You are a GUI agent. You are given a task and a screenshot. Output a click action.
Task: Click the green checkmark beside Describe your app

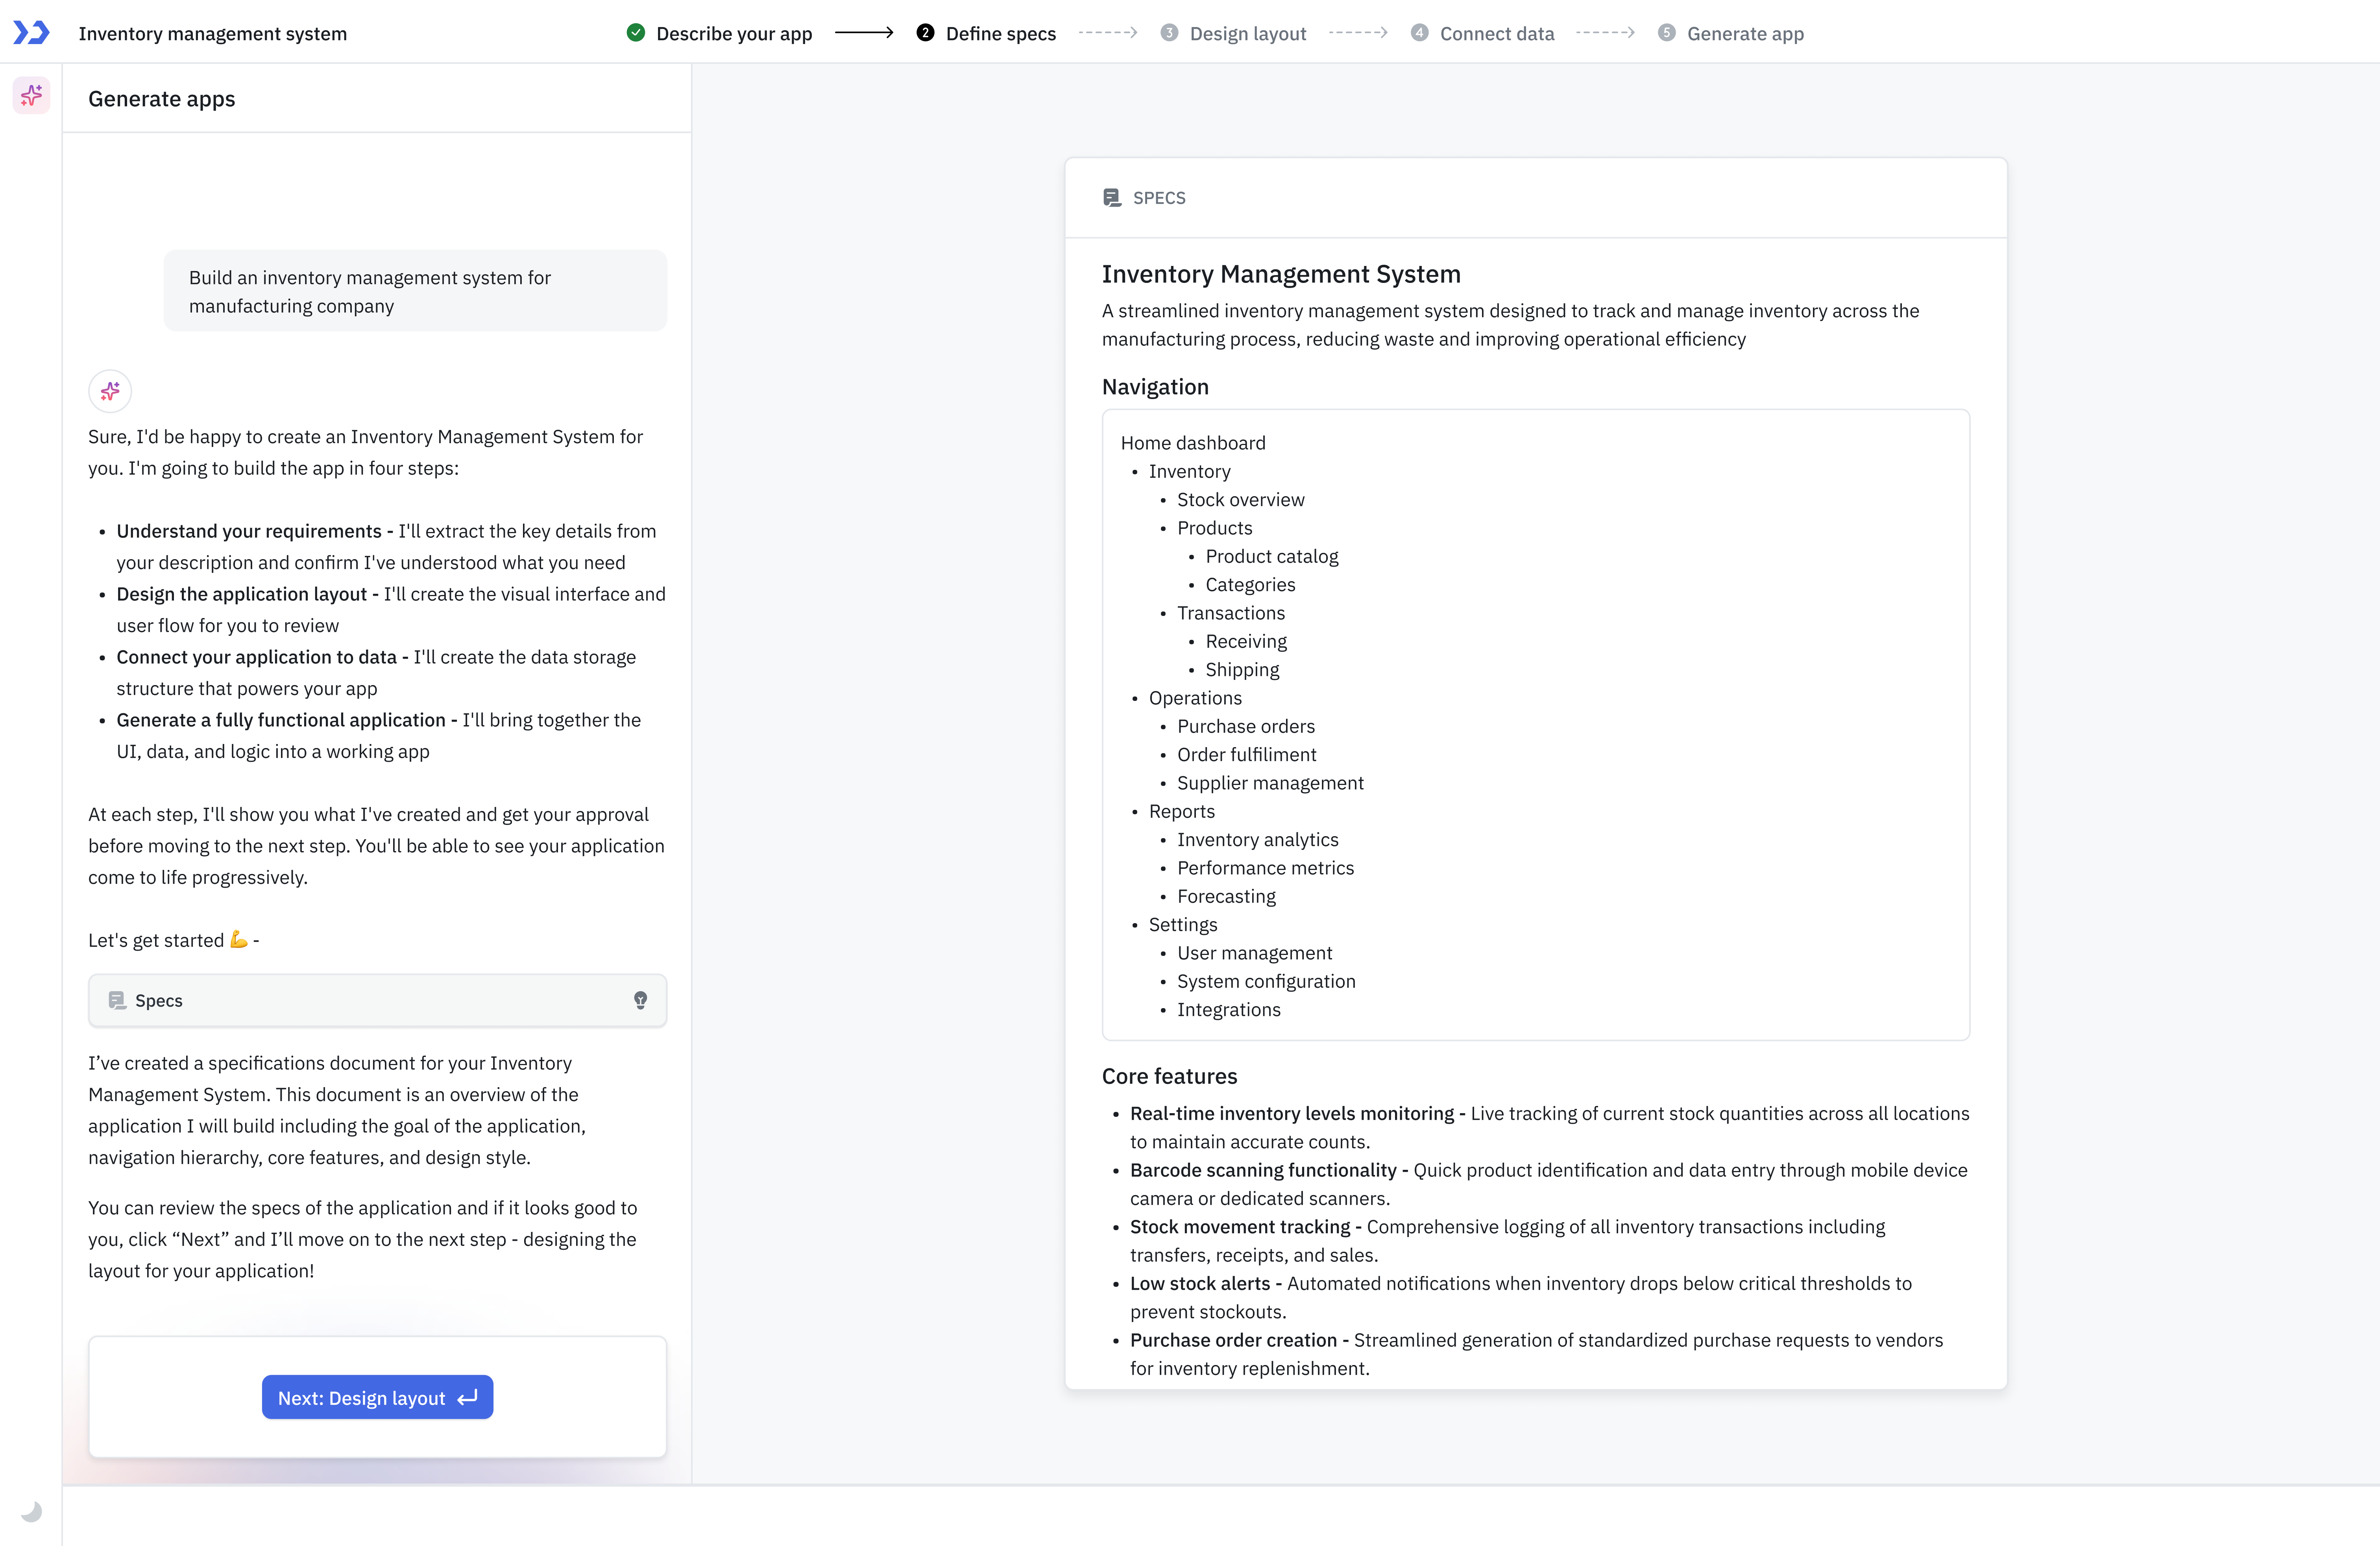[636, 33]
